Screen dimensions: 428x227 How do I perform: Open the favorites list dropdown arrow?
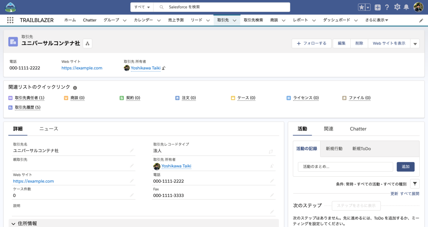coord(368,7)
